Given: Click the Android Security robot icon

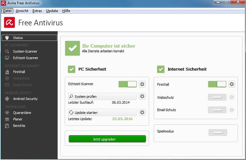Looking at the screenshot, I should point(7,99).
